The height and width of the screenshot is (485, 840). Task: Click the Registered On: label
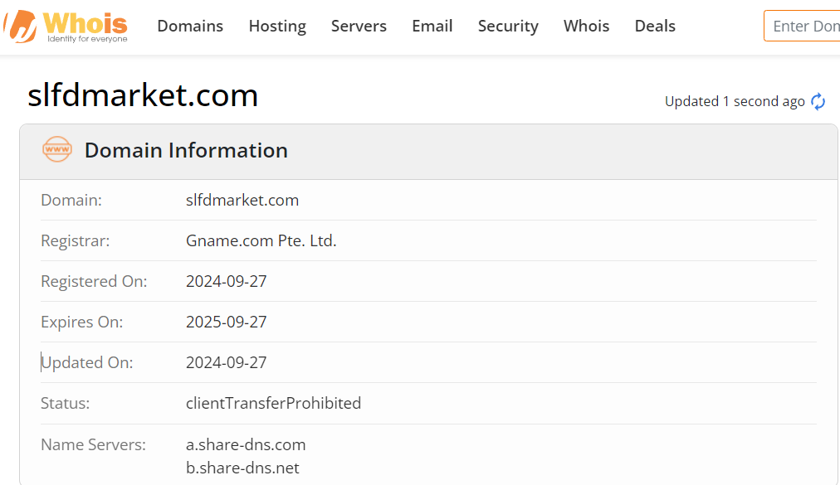pos(94,281)
